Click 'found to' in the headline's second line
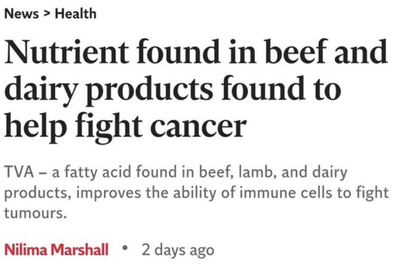 tap(281, 89)
